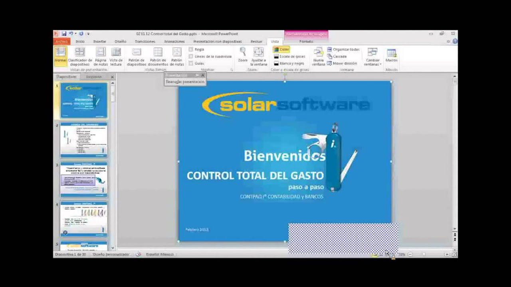Switch to the Animaciones tab
This screenshot has height=287, width=511.
pos(174,41)
